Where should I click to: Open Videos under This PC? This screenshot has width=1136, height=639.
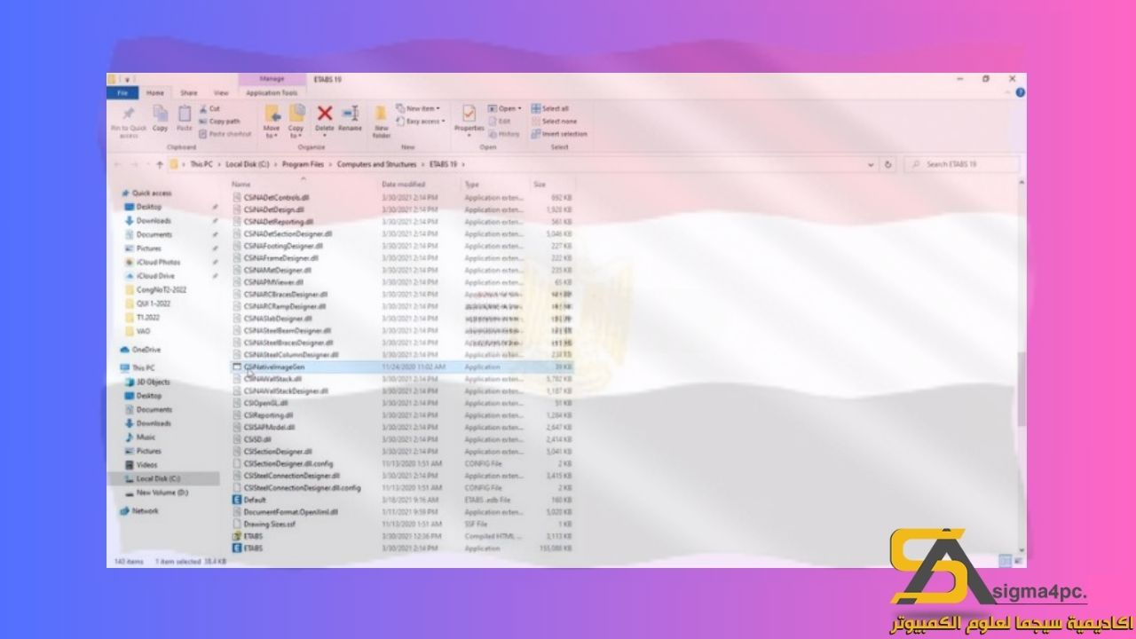146,464
